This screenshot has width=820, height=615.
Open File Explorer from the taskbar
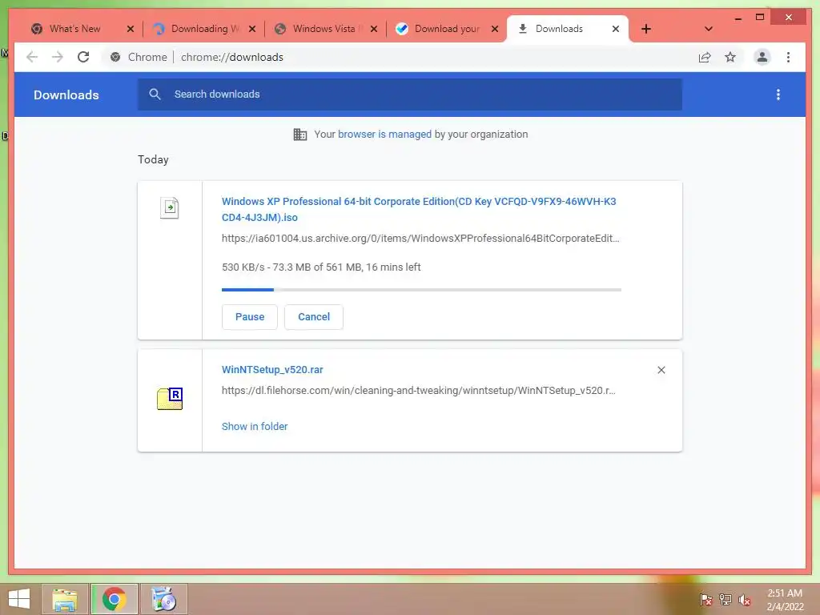click(x=65, y=599)
